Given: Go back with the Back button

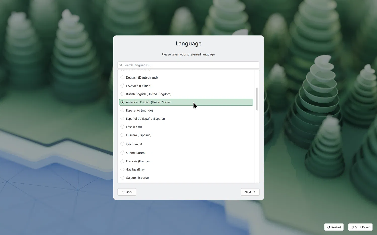Looking at the screenshot, I should tap(127, 192).
